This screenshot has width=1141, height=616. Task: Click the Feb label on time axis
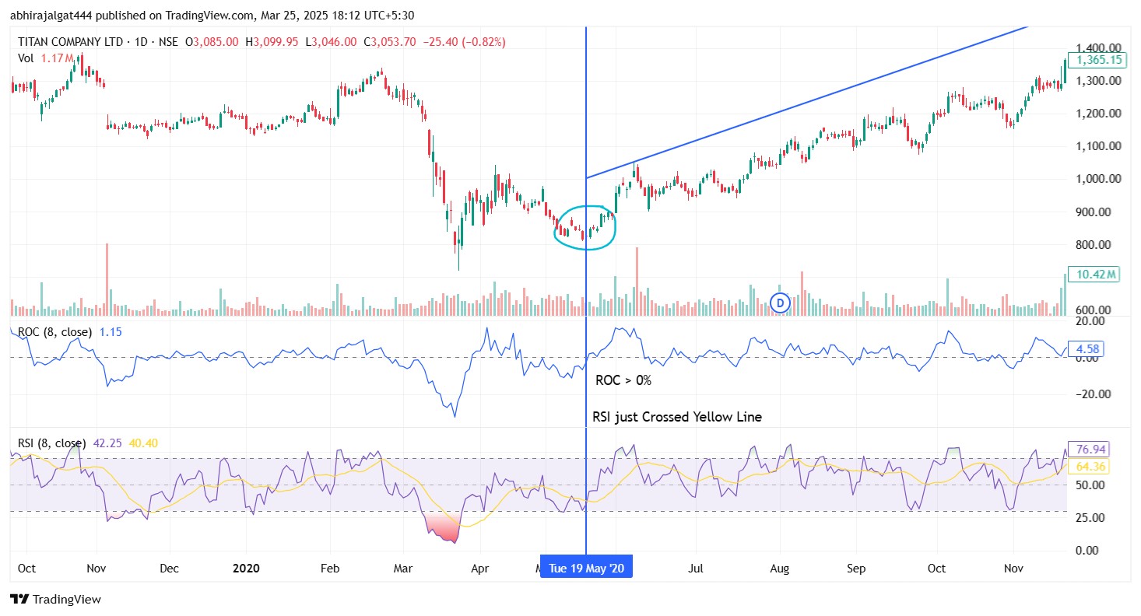point(329,569)
